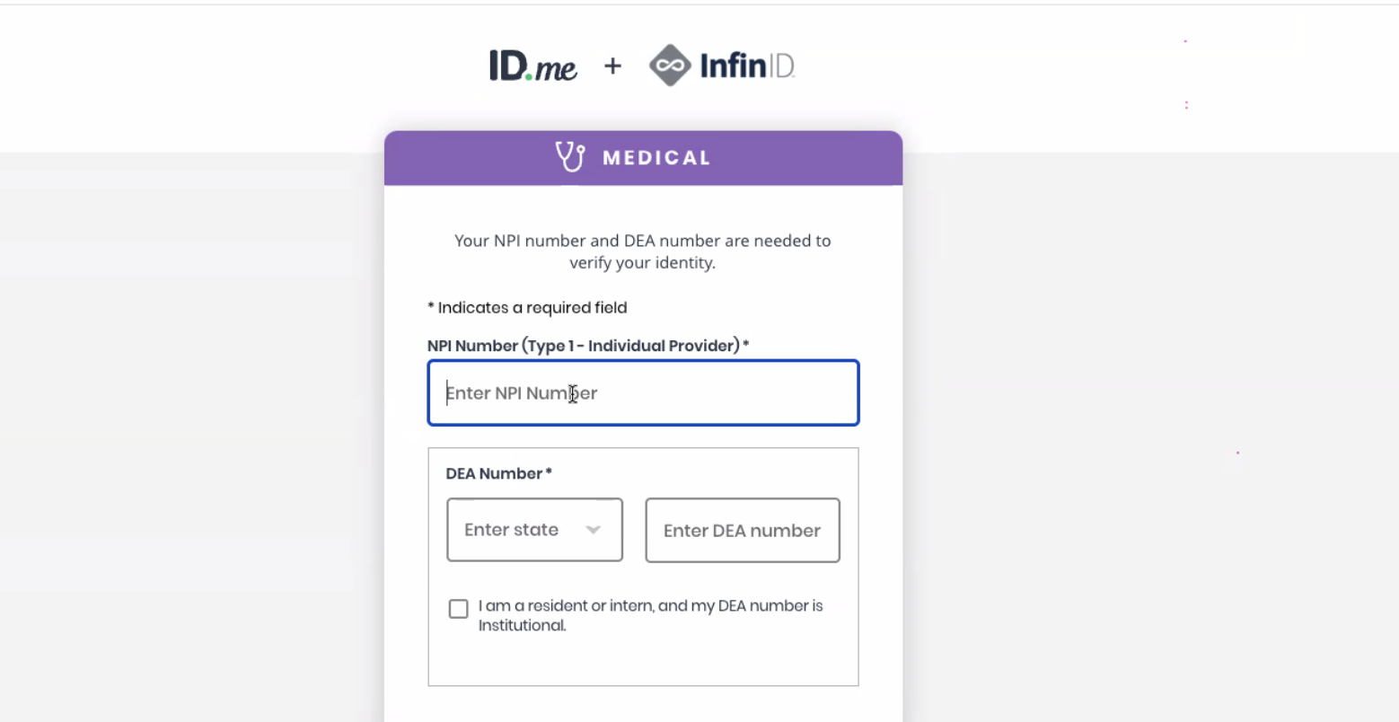The image size is (1399, 722).
Task: Click the stethoscope icon in the header
Action: [x=570, y=157]
